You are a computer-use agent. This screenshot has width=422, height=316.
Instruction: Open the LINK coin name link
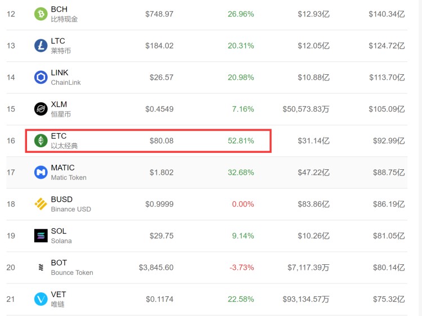pyautogui.click(x=60, y=73)
